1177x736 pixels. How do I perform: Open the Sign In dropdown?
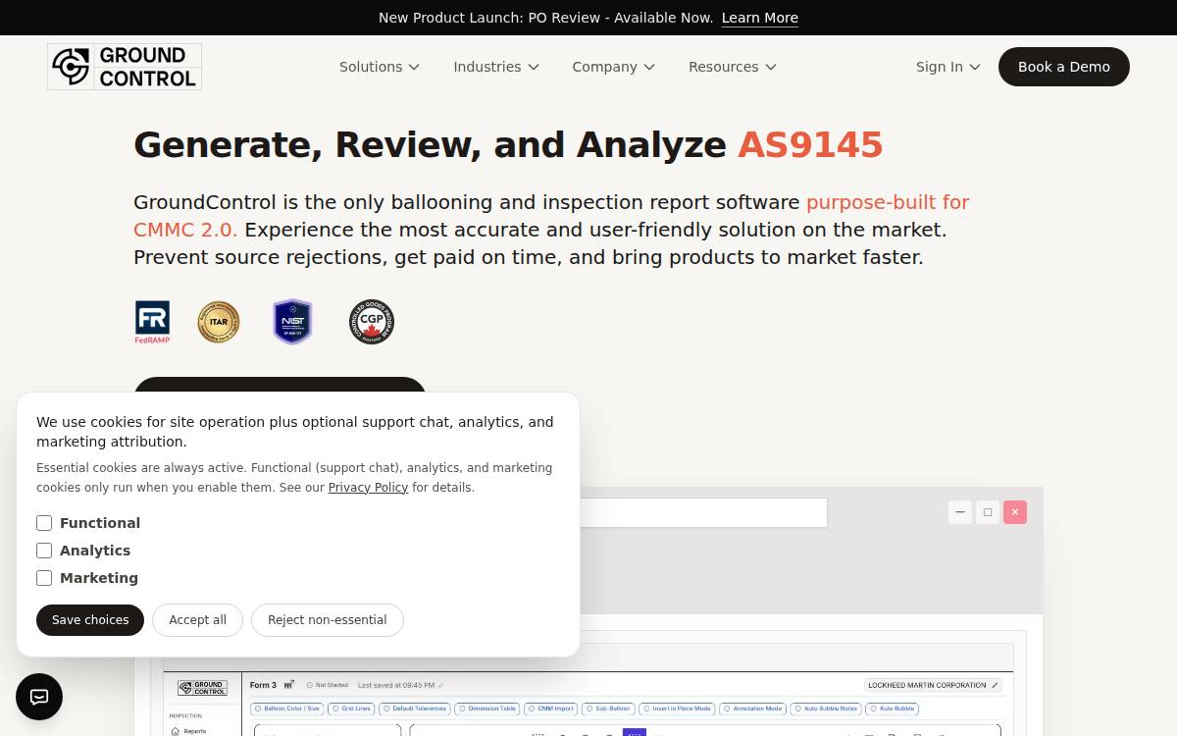click(947, 67)
